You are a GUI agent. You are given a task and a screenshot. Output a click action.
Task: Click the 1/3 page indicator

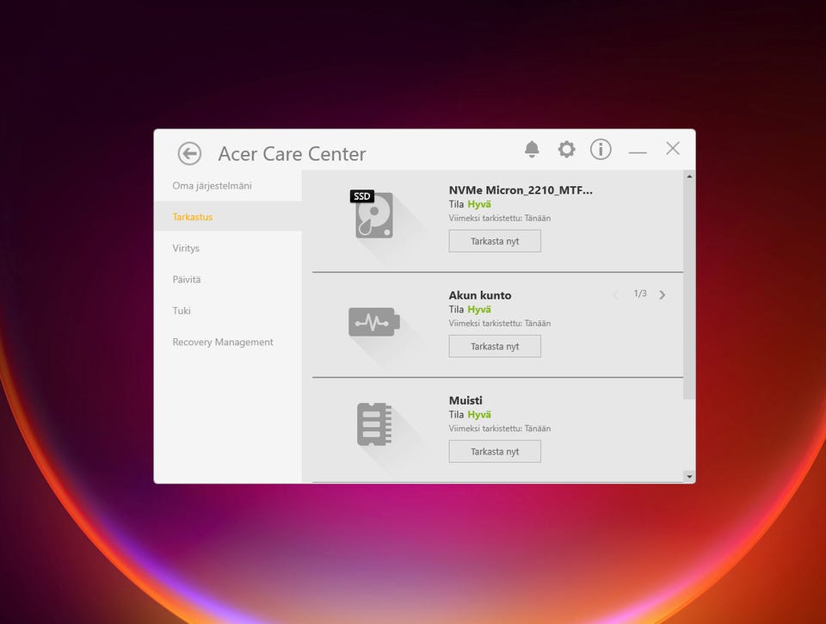pyautogui.click(x=640, y=293)
